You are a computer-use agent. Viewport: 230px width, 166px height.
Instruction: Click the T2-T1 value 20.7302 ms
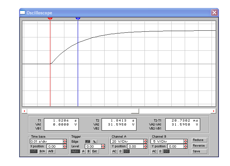click(185, 121)
